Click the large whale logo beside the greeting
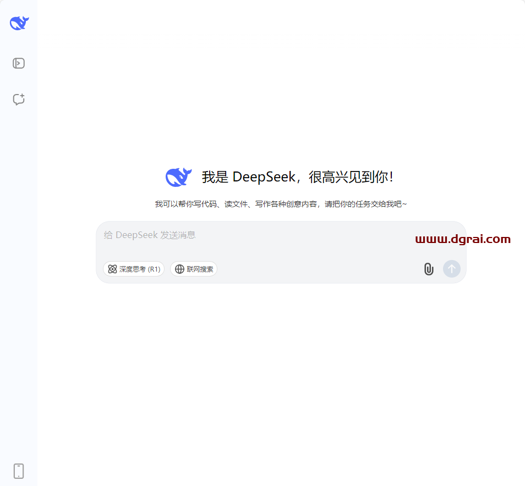The width and height of the screenshot is (525, 486). click(178, 177)
